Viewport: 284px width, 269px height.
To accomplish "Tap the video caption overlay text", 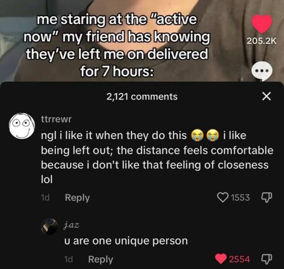I will tap(117, 46).
